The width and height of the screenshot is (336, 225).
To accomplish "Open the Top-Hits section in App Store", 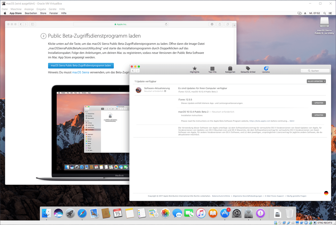I will [212, 70].
